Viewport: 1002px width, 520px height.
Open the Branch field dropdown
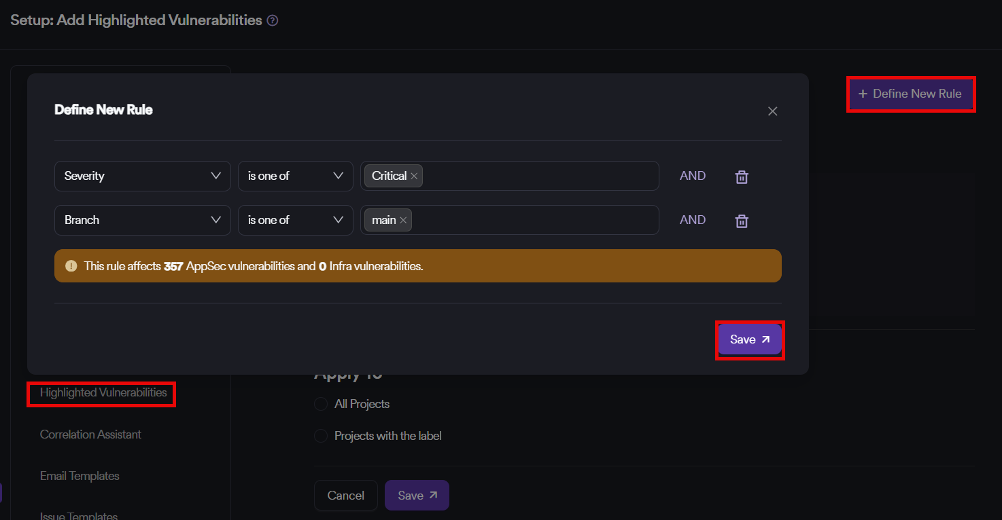[x=142, y=220]
